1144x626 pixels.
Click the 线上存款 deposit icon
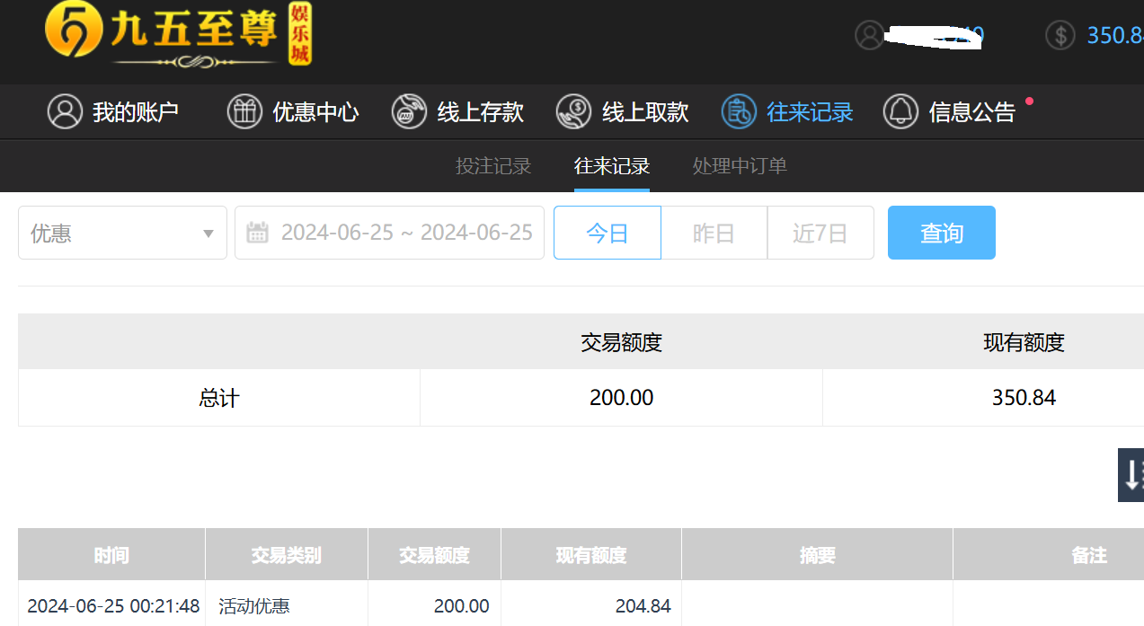[409, 111]
